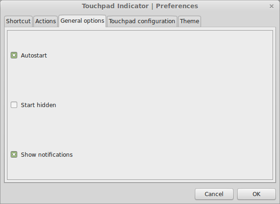
Task: Click blank area left of Cancel button
Action: click(98, 194)
